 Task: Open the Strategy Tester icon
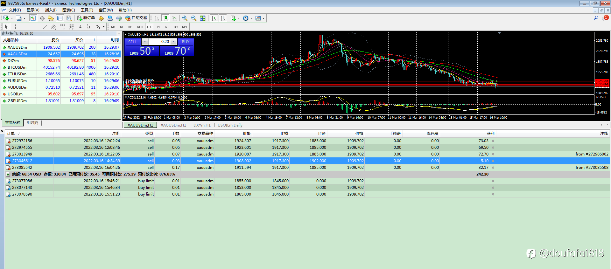tap(69, 18)
